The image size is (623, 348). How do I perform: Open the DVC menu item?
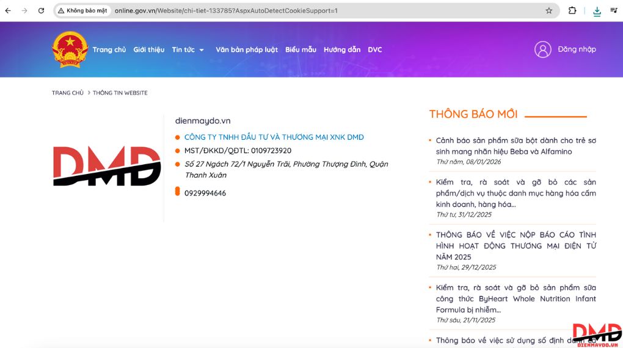[374, 49]
